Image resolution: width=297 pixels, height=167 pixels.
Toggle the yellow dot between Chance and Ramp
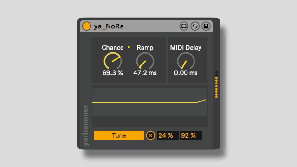(x=129, y=47)
